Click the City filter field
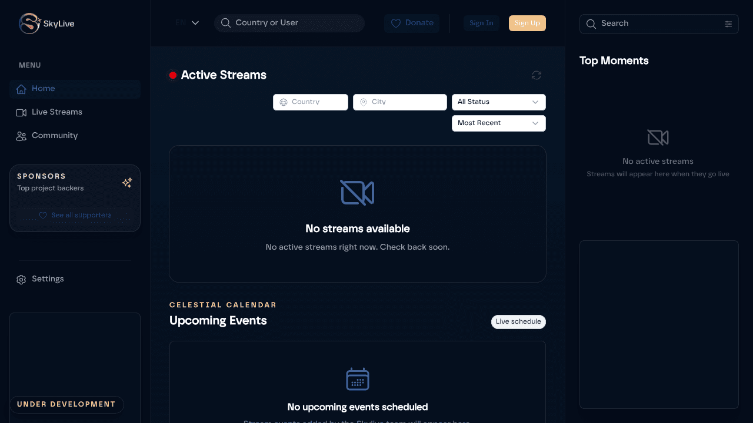Viewport: 753px width, 423px height. coord(400,102)
